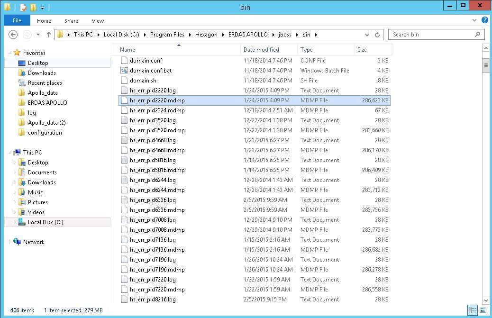Open the Share ribbon tab
The width and height of the screenshot is (492, 318).
pyautogui.click(x=71, y=21)
